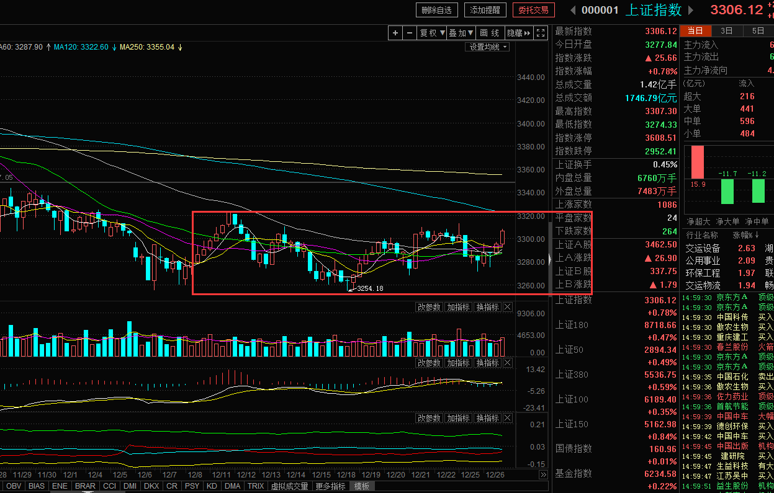The image size is (774, 493).
Task: Switch to the 3日 fund flow tab
Action: pyautogui.click(x=726, y=30)
